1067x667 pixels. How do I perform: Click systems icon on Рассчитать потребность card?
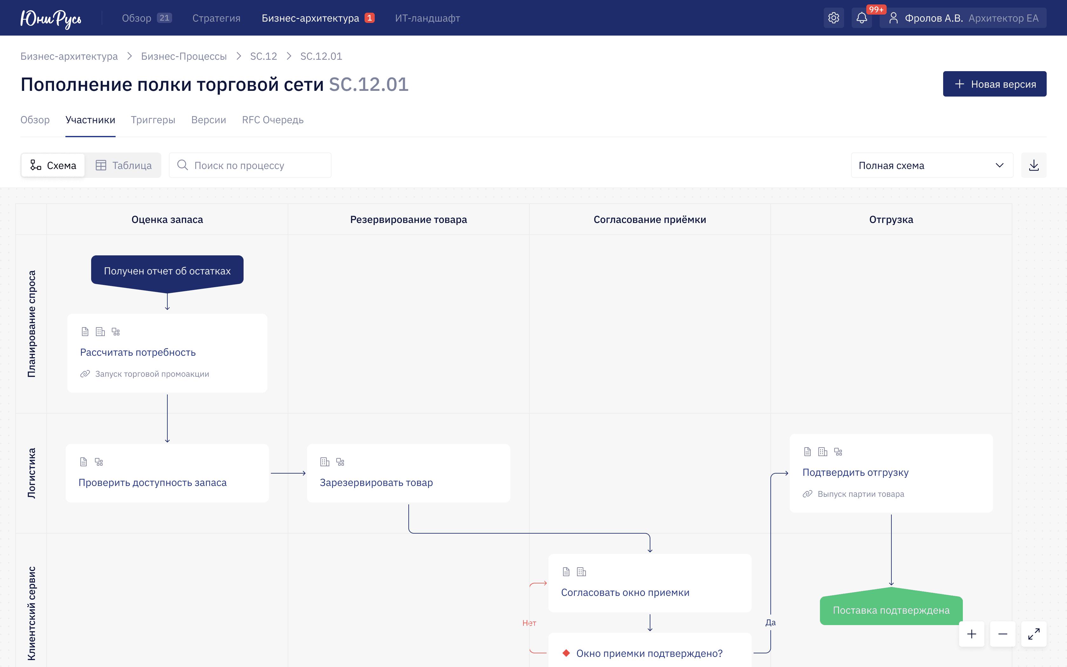(x=116, y=332)
